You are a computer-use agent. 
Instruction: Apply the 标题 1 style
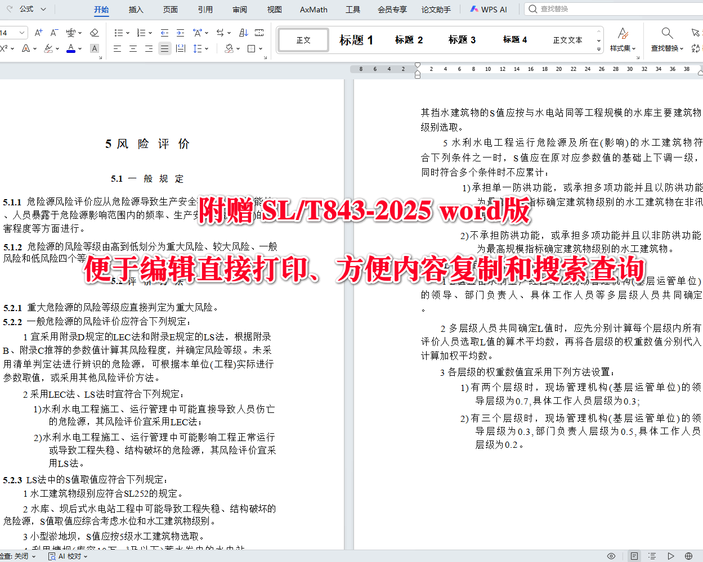pos(356,39)
